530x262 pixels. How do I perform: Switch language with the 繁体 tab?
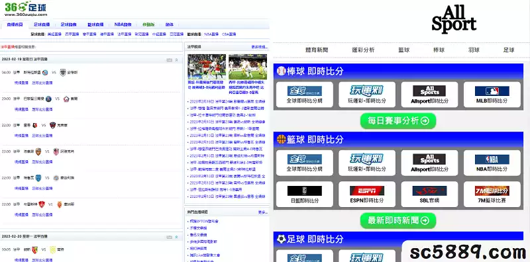[x=170, y=24]
